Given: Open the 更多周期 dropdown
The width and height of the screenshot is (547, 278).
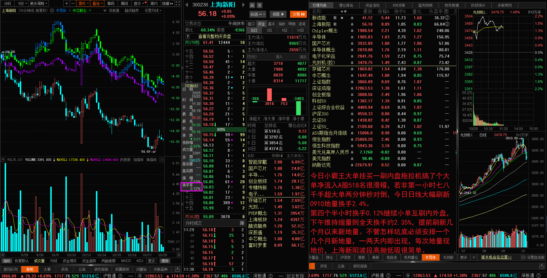Looking at the screenshot, I should 38,3.
